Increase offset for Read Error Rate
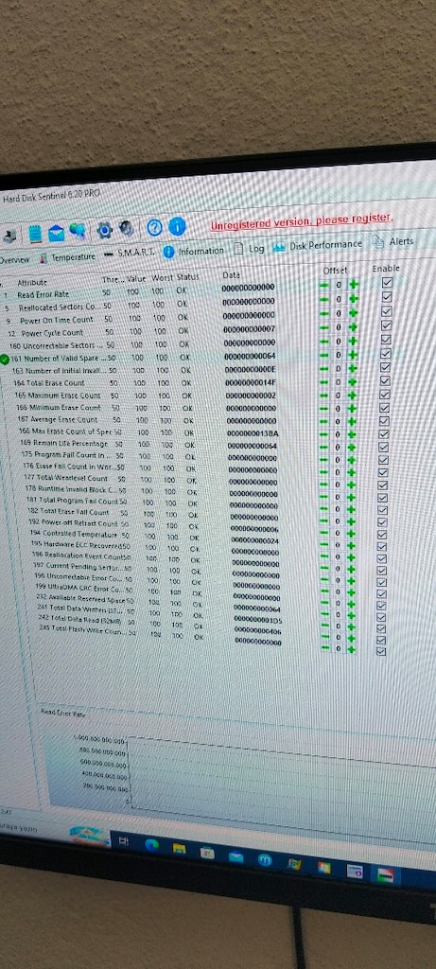Screen dimensions: 436x969 pyautogui.click(x=354, y=284)
